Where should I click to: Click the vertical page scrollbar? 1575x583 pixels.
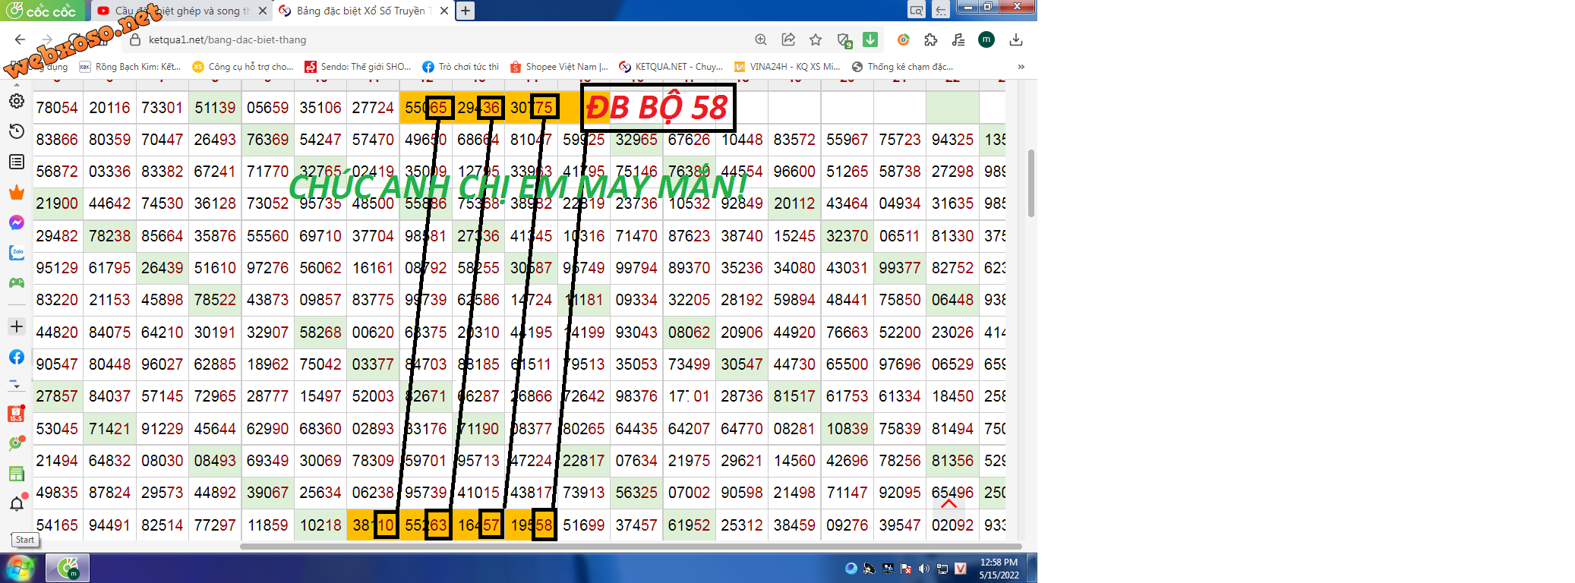(x=1031, y=184)
